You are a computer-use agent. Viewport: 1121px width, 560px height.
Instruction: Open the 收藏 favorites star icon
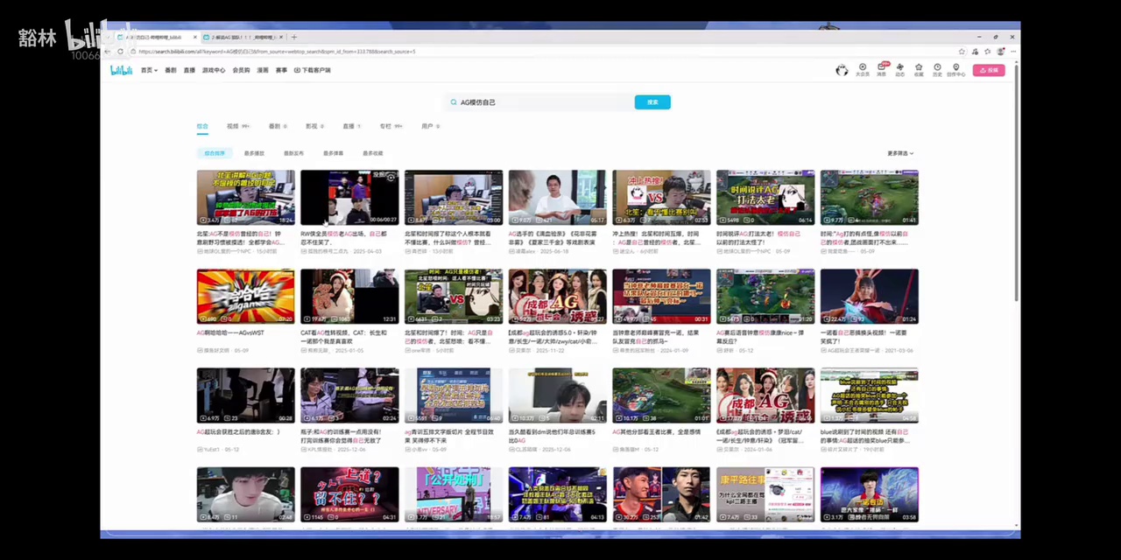click(x=919, y=69)
